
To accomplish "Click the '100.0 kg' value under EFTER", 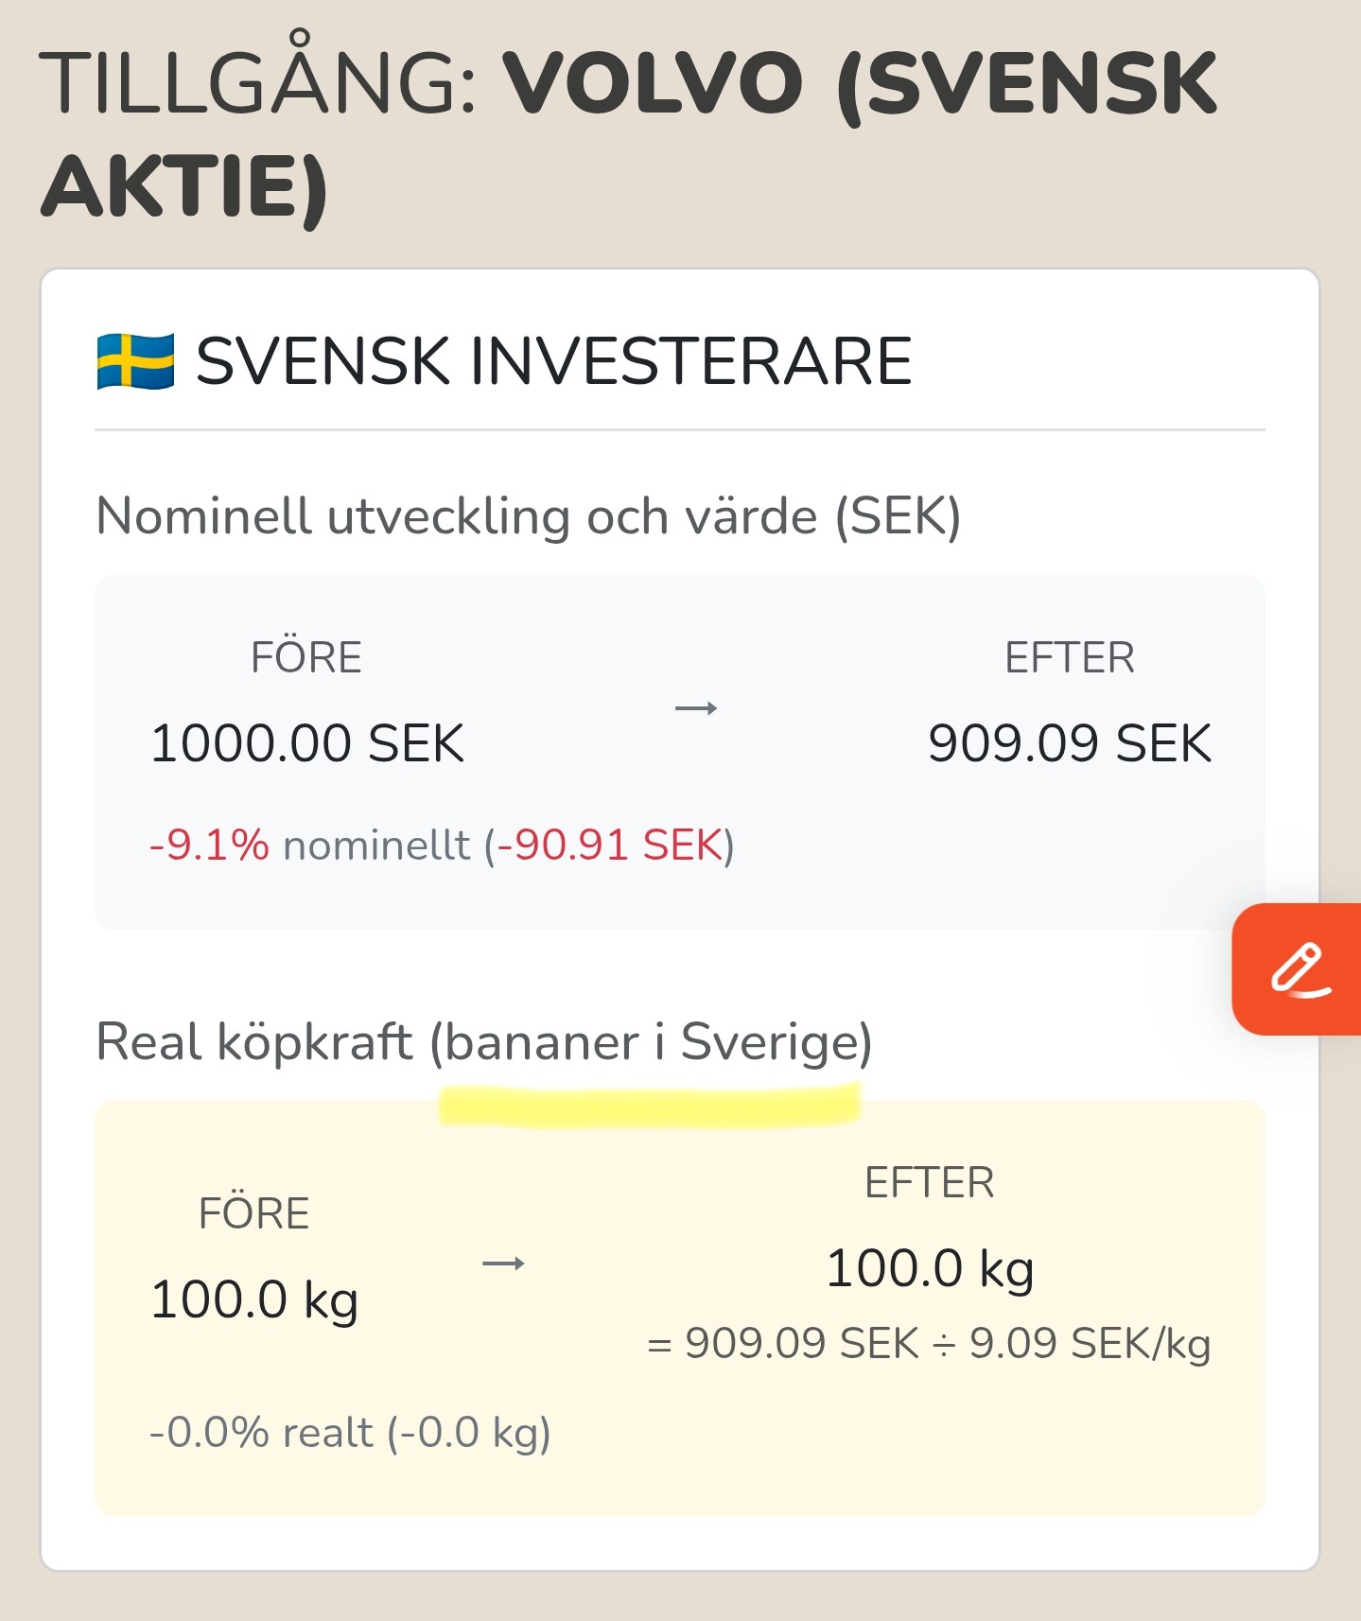I will coord(930,1268).
